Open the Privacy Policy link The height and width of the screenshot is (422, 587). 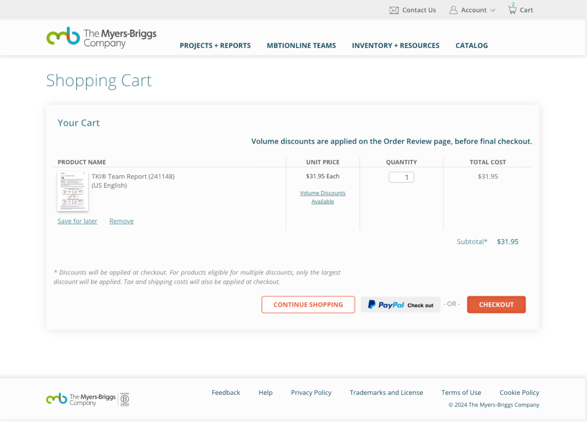pyautogui.click(x=311, y=393)
